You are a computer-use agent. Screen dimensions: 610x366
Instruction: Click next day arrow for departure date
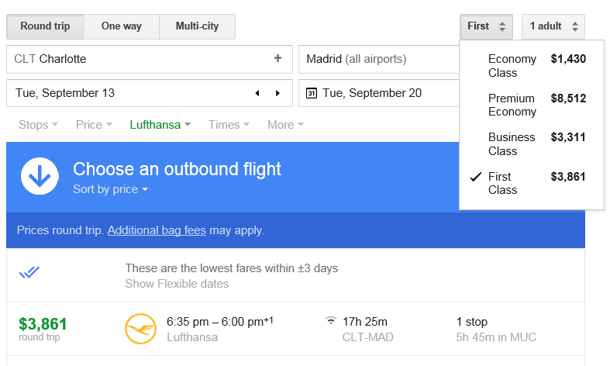(x=277, y=93)
